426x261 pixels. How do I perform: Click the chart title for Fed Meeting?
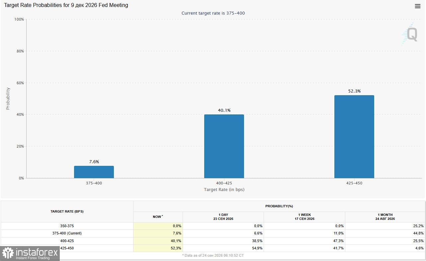tap(66, 5)
